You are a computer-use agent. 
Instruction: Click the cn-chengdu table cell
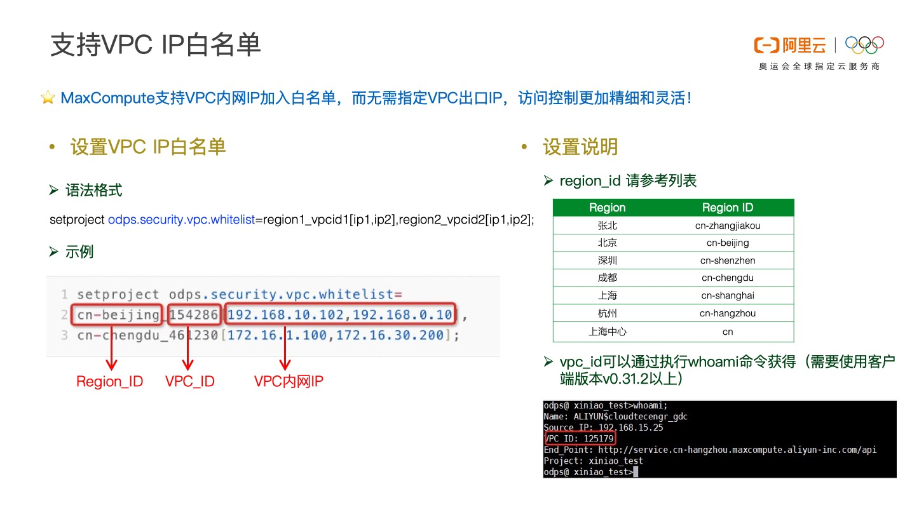[728, 278]
